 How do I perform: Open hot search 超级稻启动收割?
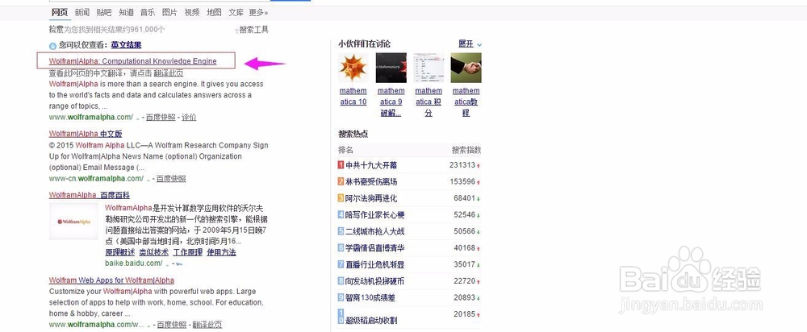point(371,320)
